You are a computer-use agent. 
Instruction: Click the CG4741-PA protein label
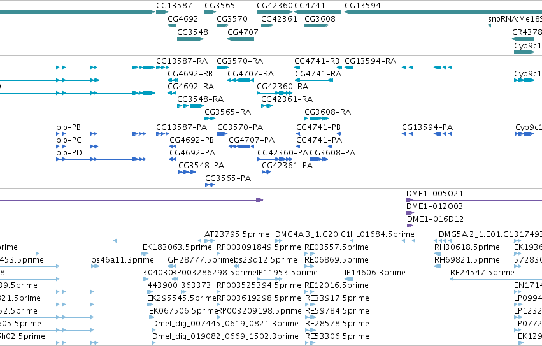(319, 140)
